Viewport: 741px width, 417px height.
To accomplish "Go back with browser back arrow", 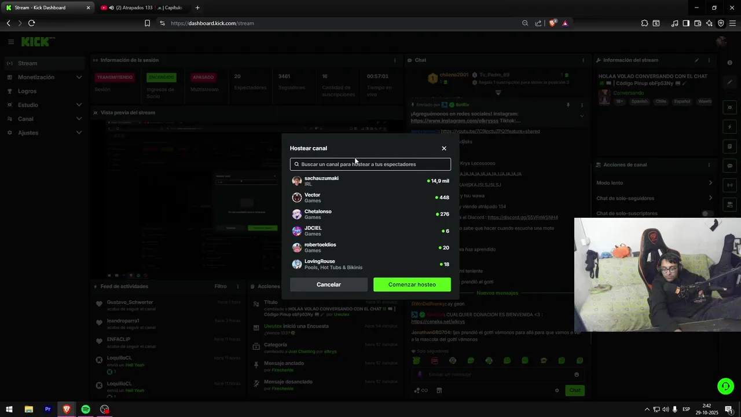I will coord(9,23).
